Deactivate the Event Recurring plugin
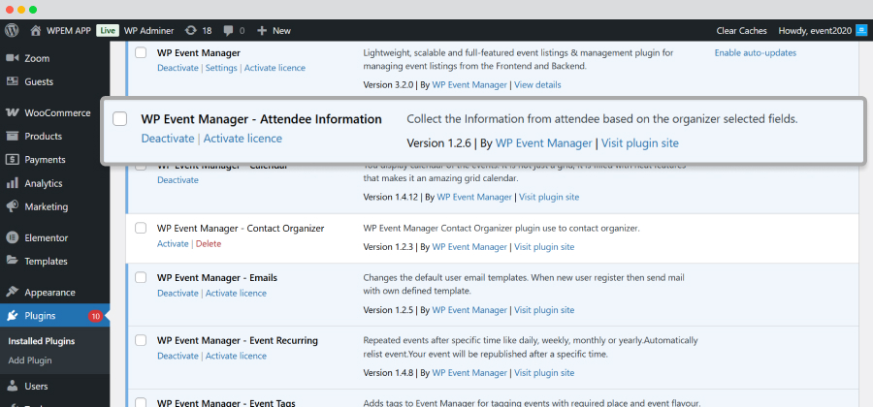Screen dimensions: 873x407 point(178,356)
